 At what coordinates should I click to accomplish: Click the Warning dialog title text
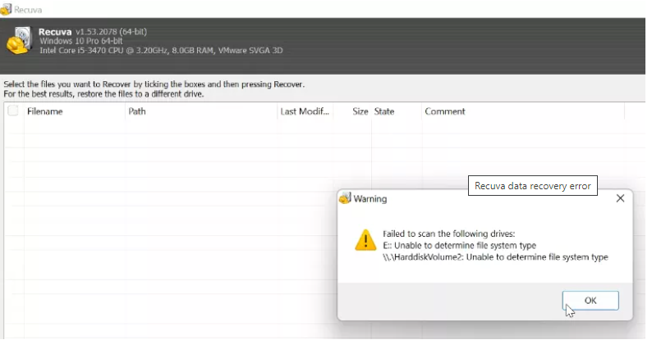[x=370, y=198]
